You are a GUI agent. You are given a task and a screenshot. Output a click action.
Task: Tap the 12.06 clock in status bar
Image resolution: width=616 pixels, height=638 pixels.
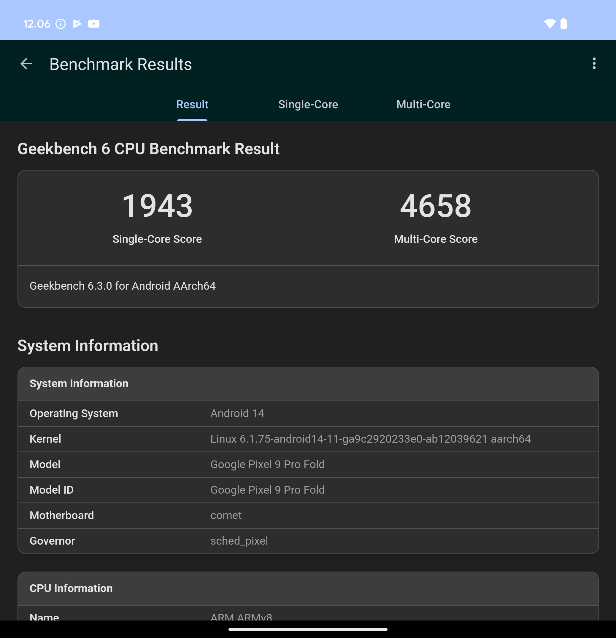click(36, 24)
